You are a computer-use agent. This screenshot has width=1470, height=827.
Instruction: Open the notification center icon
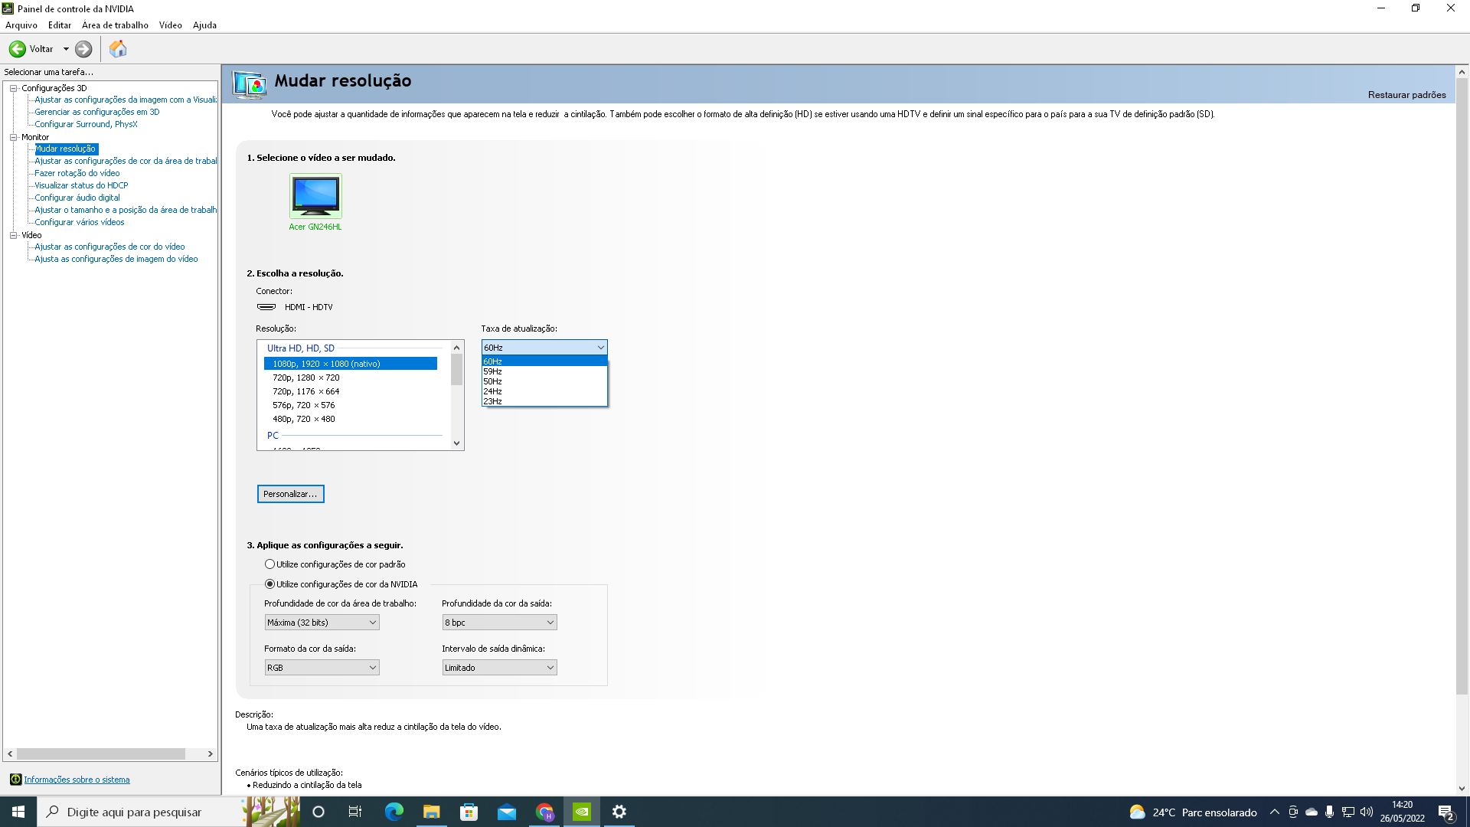(1446, 812)
